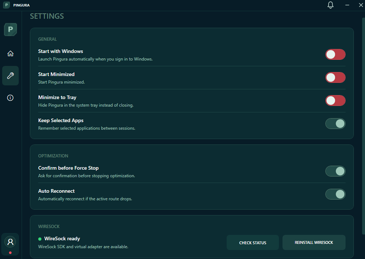Viewport: 365px width, 259px height.
Task: Click the CHECK STATUS button
Action: (x=253, y=242)
